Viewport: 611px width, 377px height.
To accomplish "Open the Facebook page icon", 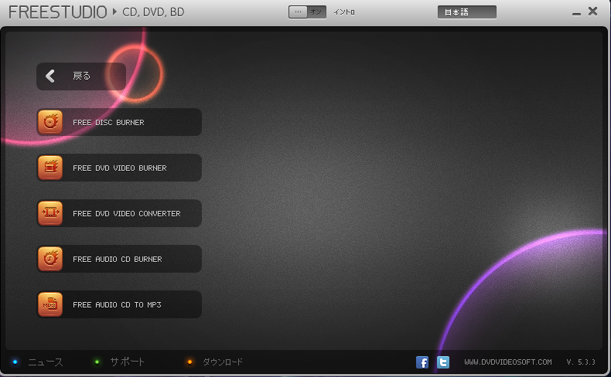I will pos(422,362).
